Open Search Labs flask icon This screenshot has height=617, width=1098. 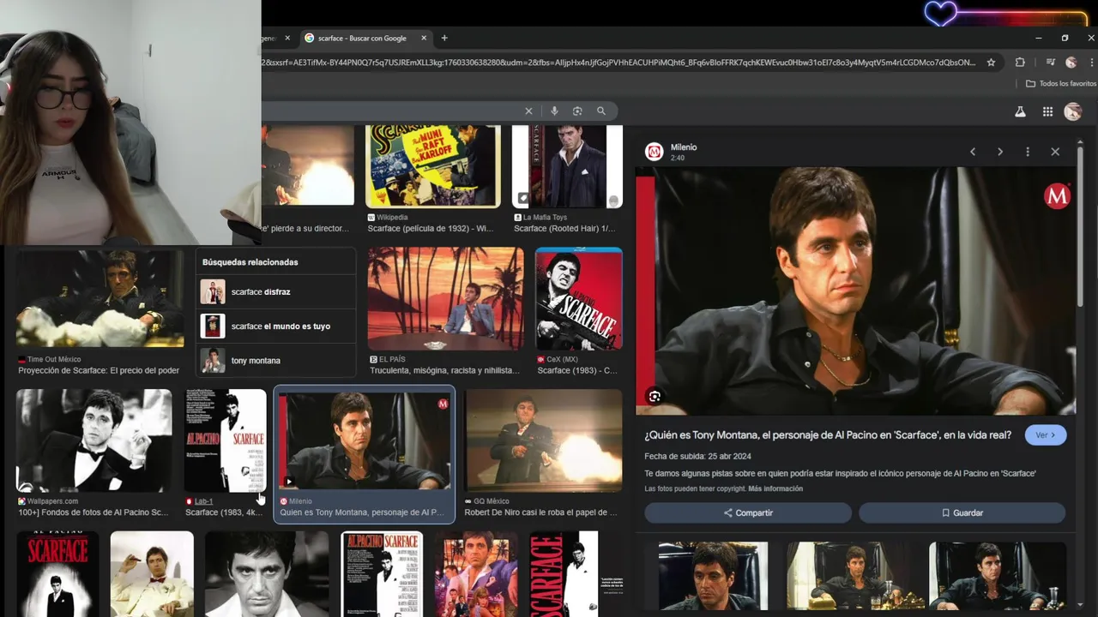pyautogui.click(x=1020, y=111)
